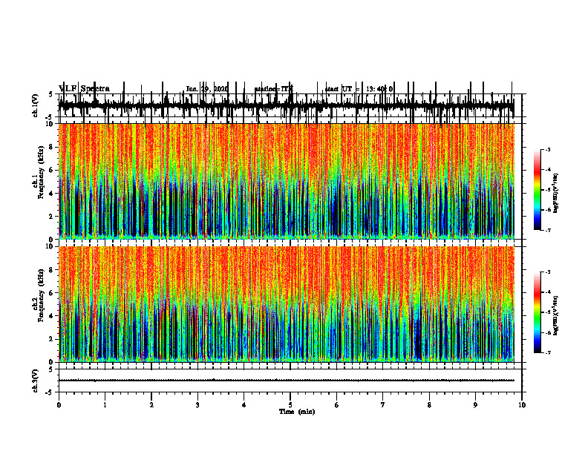Image resolution: width=588 pixels, height=454 pixels.
Task: Click the ch.2 colorbar 'log(PSD)' label
Action: point(555,316)
